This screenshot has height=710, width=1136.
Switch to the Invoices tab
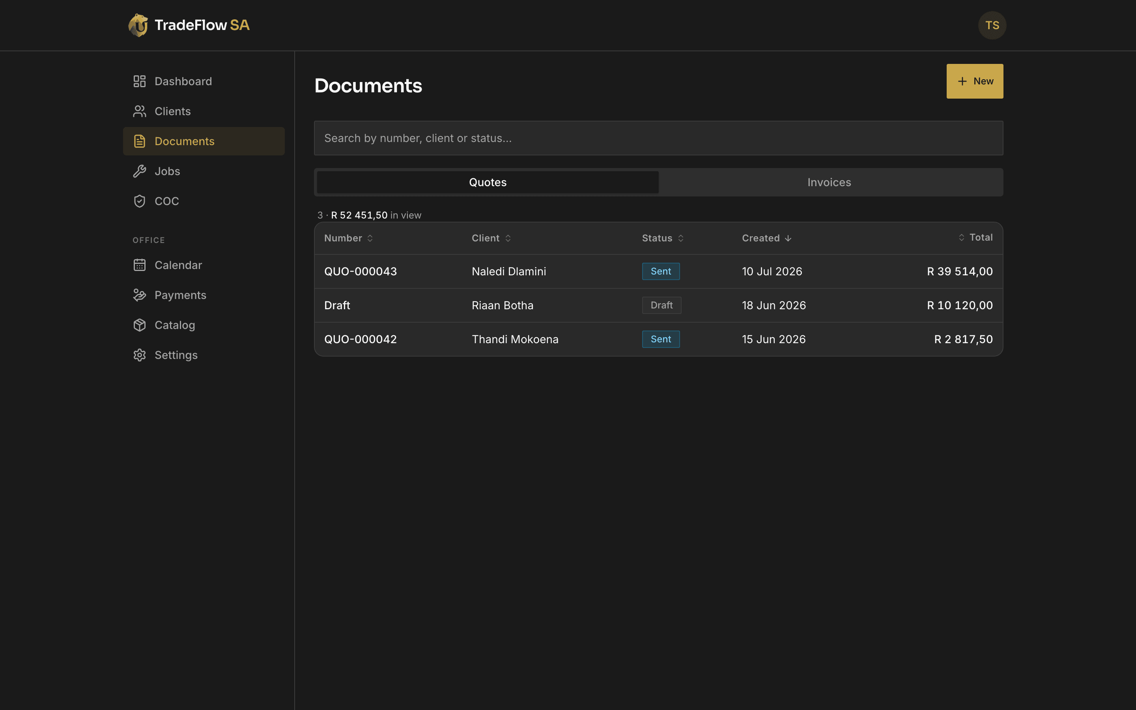829,182
